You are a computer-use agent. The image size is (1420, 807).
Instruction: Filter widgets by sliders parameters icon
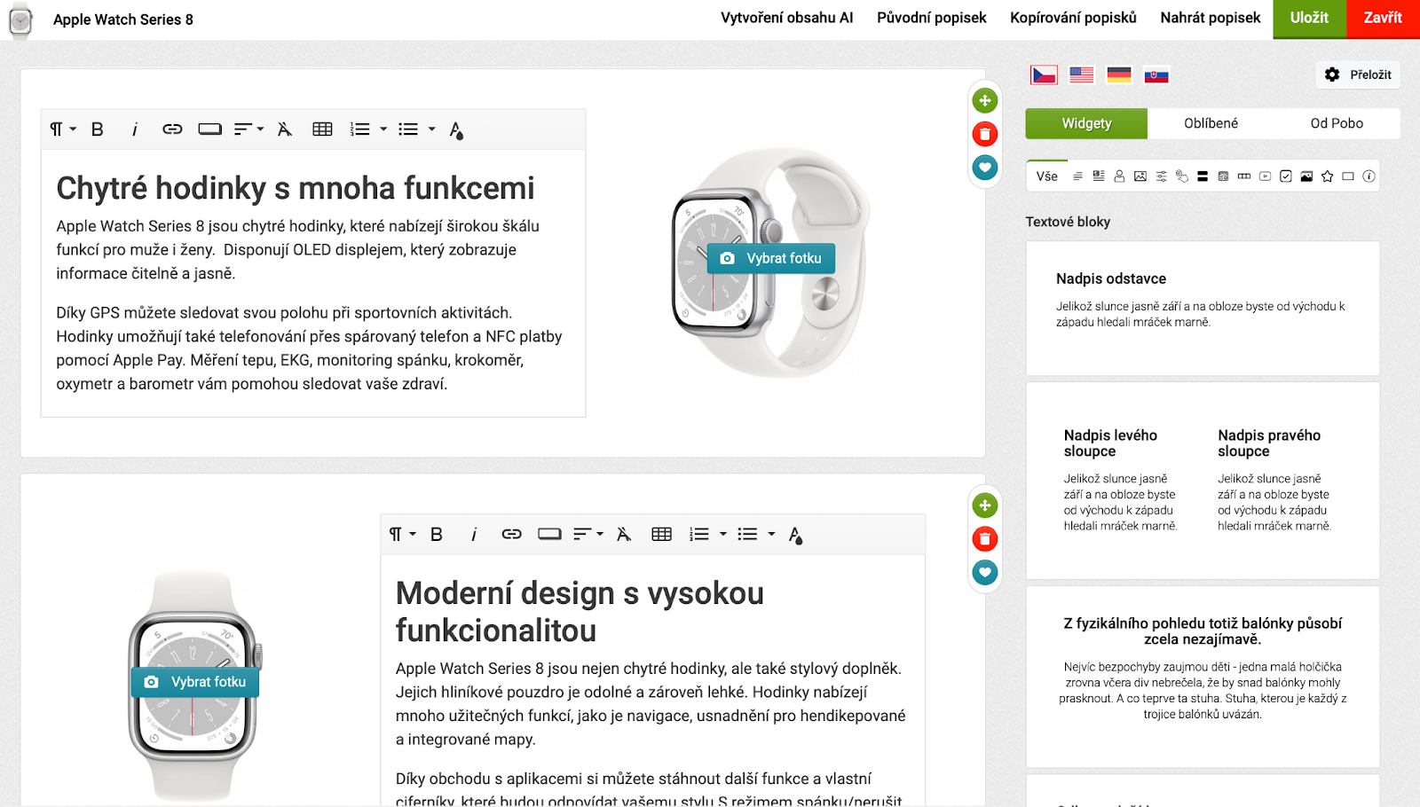1161,176
